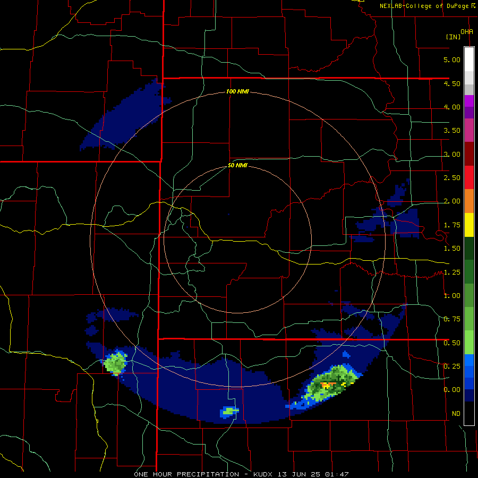Select the yellow legend swatch
The height and width of the screenshot is (478, 478).
click(x=469, y=225)
